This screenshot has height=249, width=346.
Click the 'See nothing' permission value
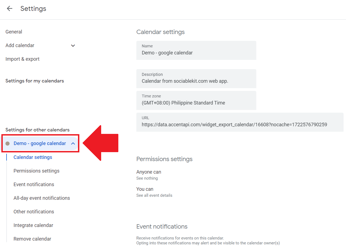pos(147,178)
